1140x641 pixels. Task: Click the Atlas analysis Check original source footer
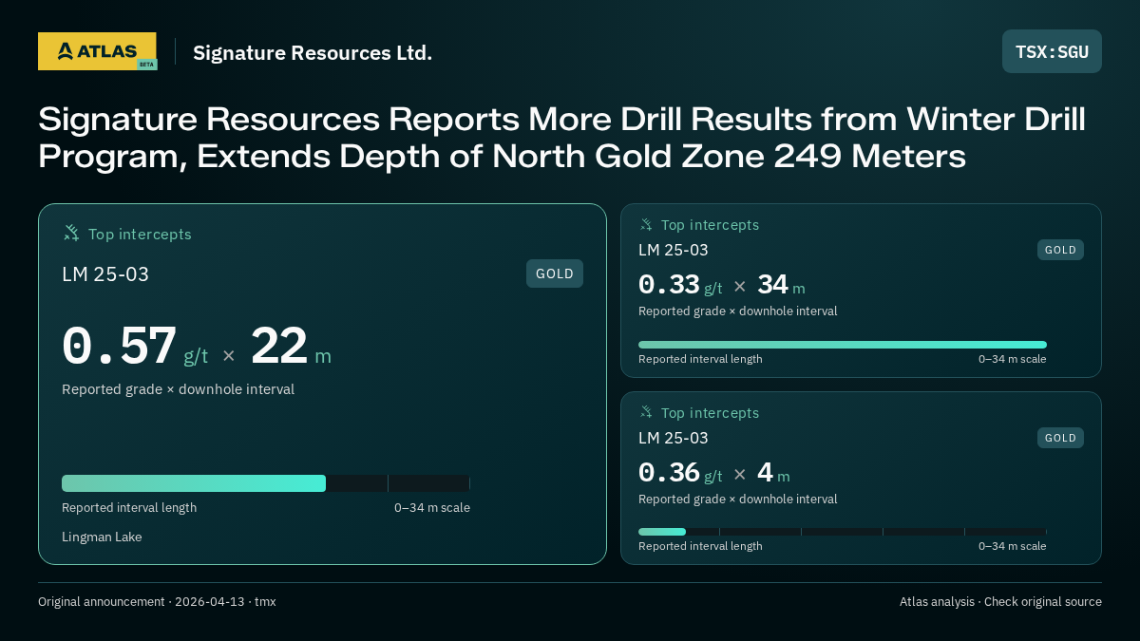tap(1000, 602)
